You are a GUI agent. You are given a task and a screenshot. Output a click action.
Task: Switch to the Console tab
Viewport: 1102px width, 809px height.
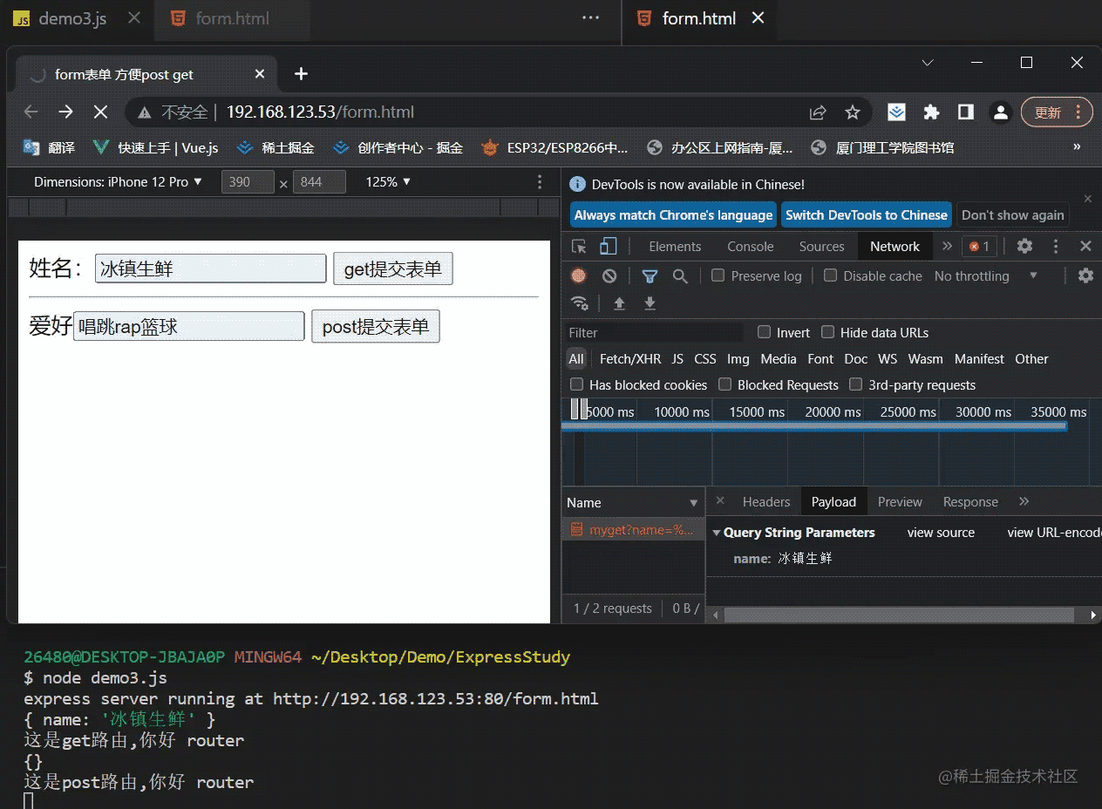pyautogui.click(x=751, y=247)
